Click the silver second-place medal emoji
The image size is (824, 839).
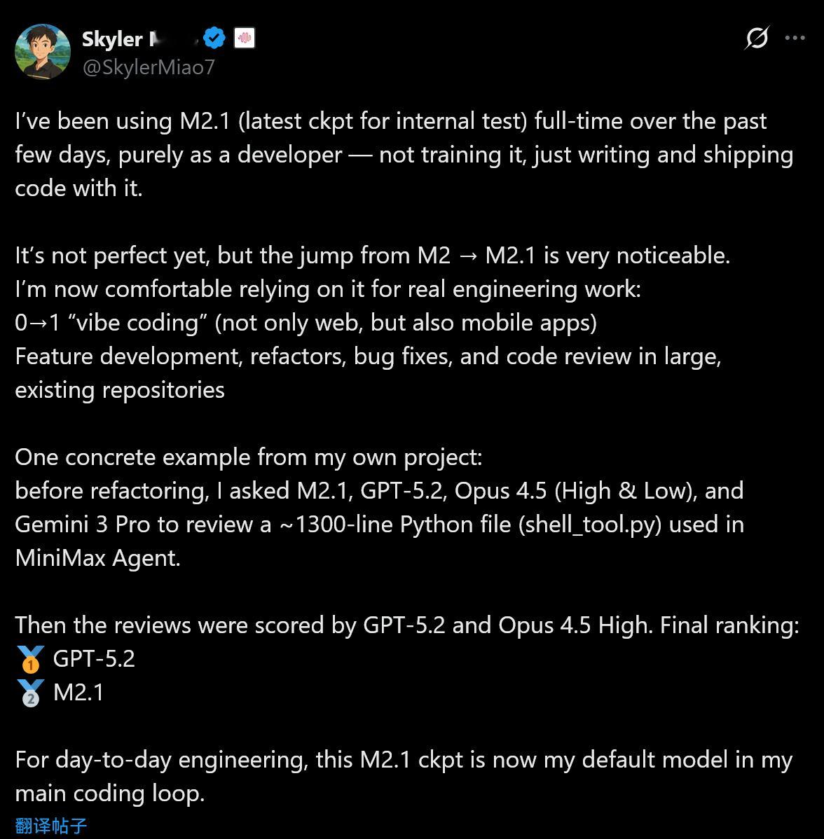point(31,693)
